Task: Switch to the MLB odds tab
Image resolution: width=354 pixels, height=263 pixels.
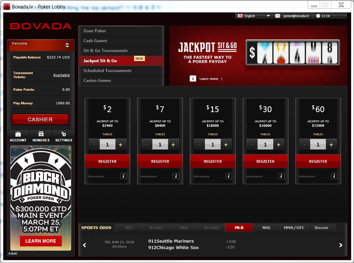Action: coord(239,228)
